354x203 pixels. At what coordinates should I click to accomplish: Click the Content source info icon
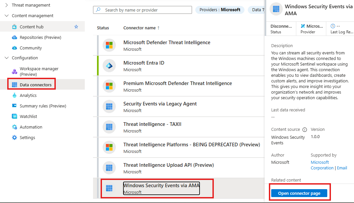[x=305, y=130]
